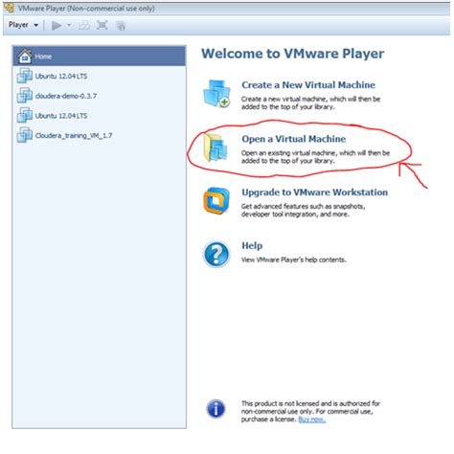Click the green Play virtual machine button
The image size is (454, 454).
point(57,25)
